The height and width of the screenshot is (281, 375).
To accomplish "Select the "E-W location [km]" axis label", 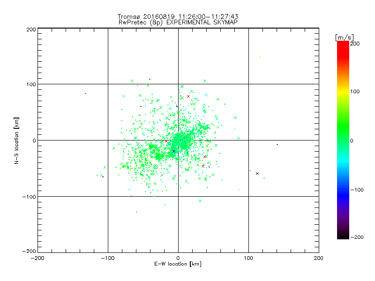I will tap(178, 264).
